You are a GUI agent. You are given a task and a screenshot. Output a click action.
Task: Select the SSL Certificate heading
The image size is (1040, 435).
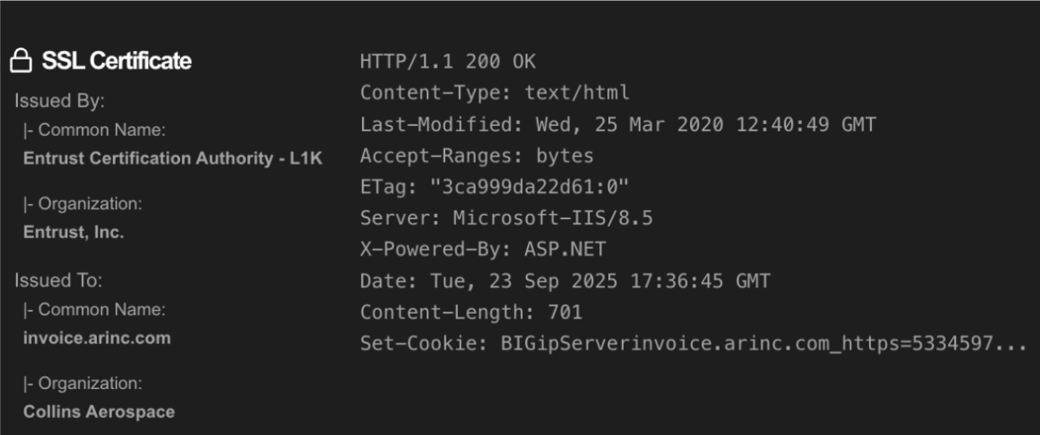tap(116, 61)
